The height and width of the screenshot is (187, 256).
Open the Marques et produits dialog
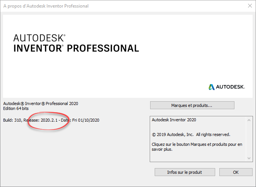(192, 105)
